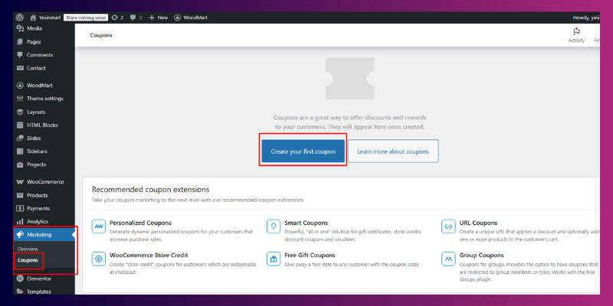
Task: Click the Products archive icon
Action: point(21,195)
